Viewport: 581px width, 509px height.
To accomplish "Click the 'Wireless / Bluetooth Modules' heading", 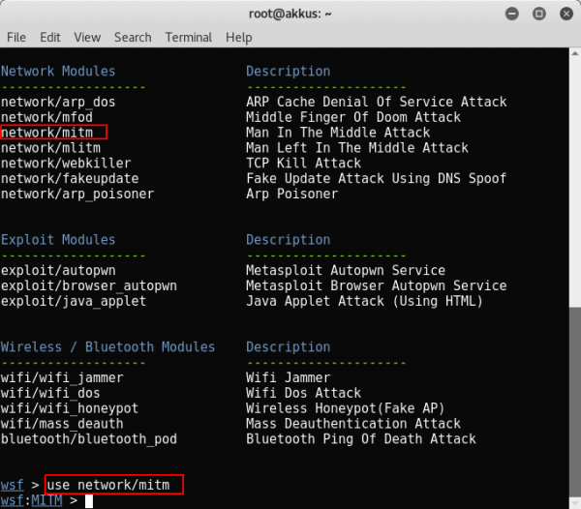I will coord(107,346).
